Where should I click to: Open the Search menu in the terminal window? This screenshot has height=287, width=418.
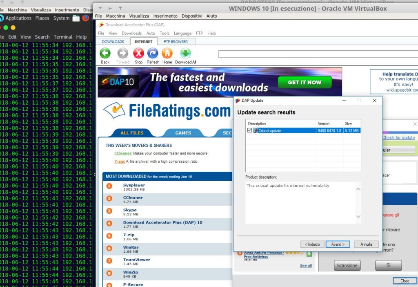click(42, 37)
